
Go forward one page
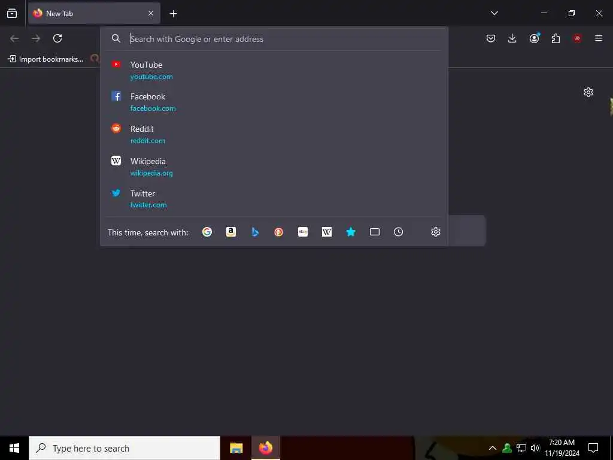coord(36,38)
